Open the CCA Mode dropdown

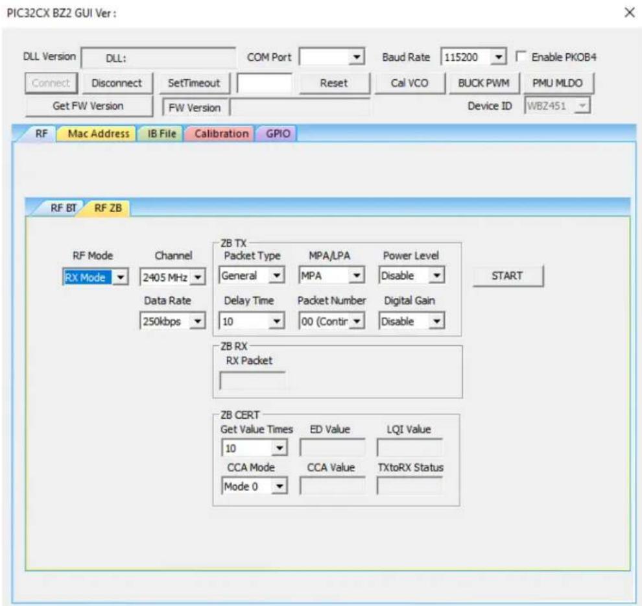coord(279,487)
